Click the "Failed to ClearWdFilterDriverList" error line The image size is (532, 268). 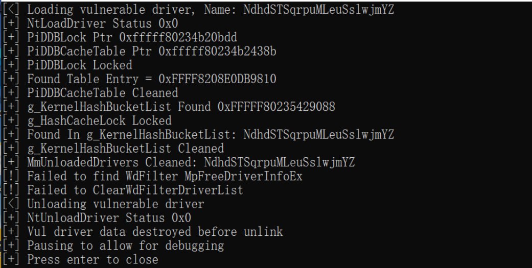pyautogui.click(x=135, y=190)
